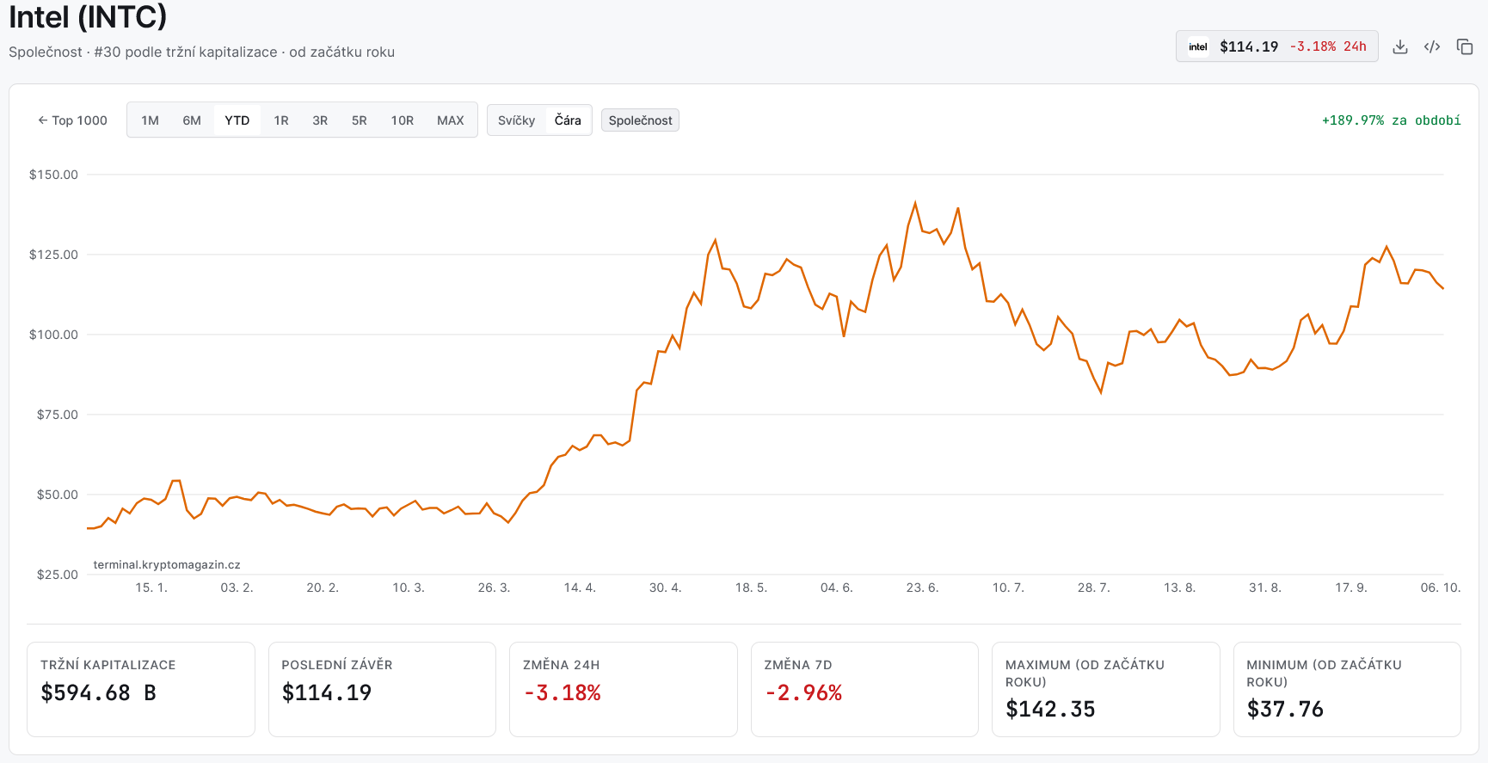Click the Intel logo in price badge
The width and height of the screenshot is (1488, 763).
click(x=1198, y=46)
